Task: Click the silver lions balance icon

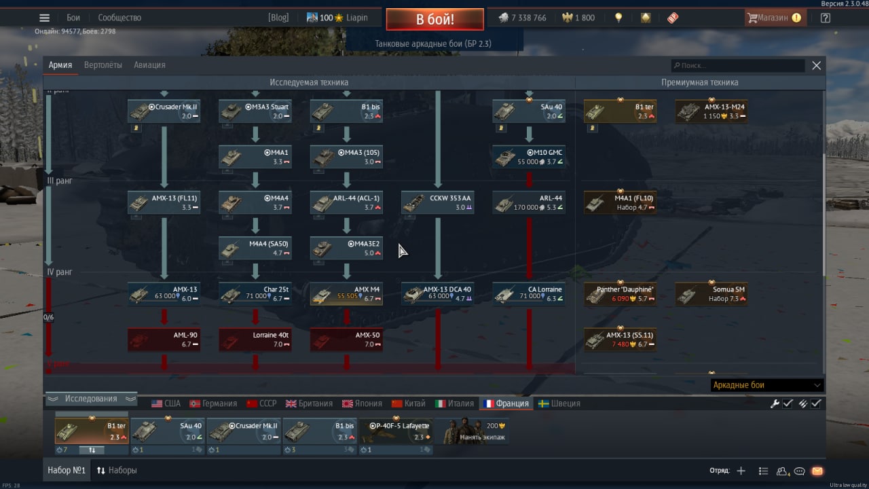Action: tap(504, 18)
